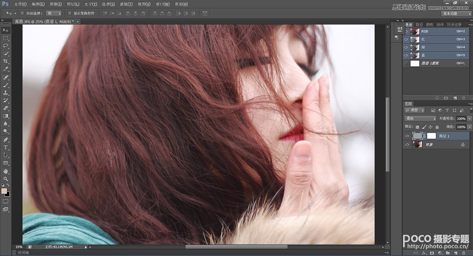The image size is (473, 256).
Task: Hide 绿 channel visibility eye
Action: tap(406, 47)
